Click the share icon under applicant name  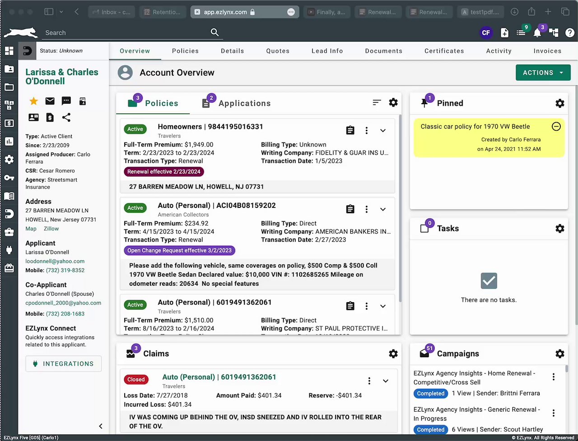tap(66, 117)
